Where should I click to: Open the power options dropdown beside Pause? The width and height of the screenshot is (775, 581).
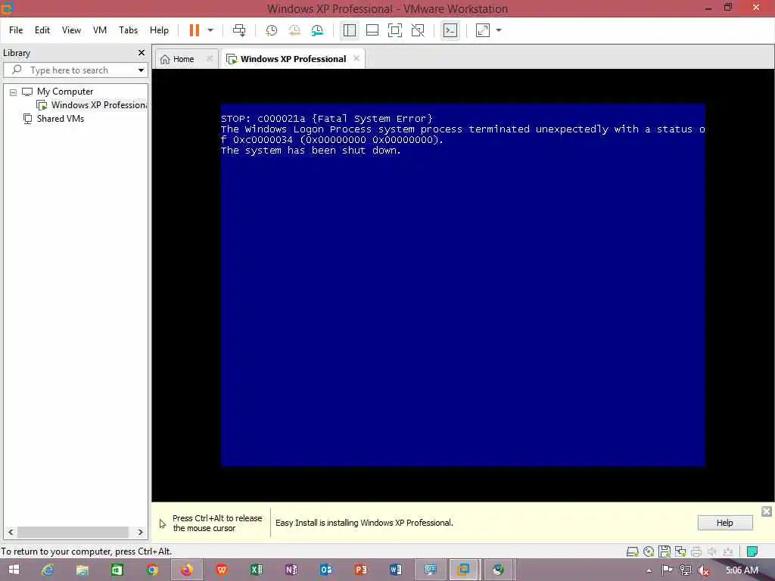210,30
